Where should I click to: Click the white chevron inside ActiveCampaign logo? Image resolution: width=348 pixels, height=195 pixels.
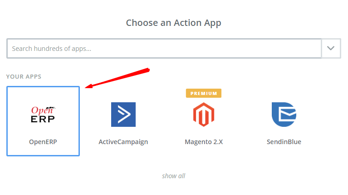(124, 115)
